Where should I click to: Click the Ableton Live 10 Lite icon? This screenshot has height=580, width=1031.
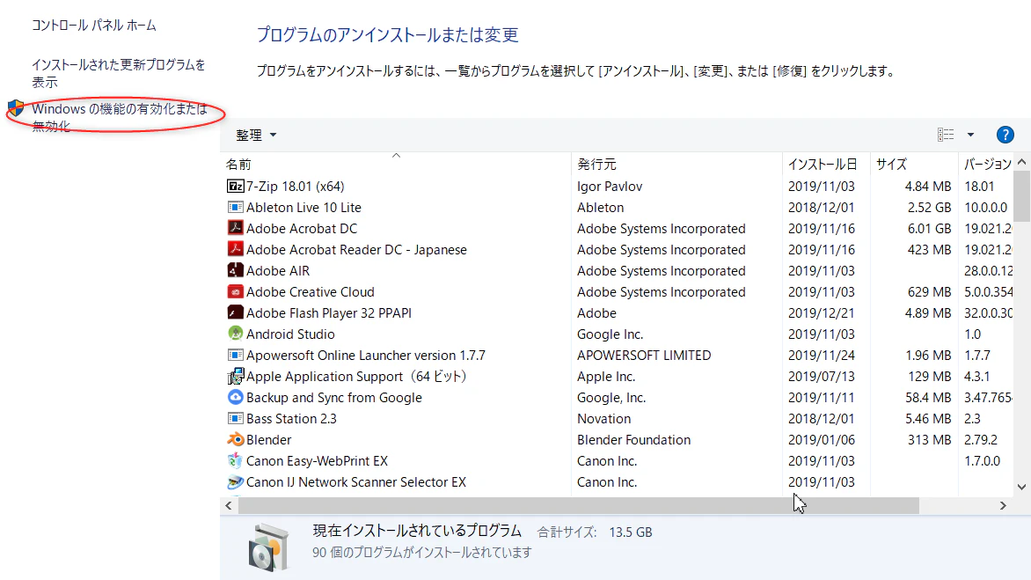(x=236, y=207)
